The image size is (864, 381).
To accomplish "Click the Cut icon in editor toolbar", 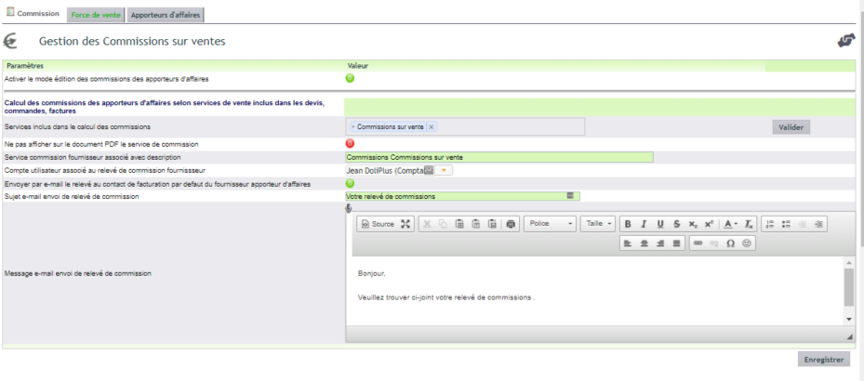I will (427, 224).
